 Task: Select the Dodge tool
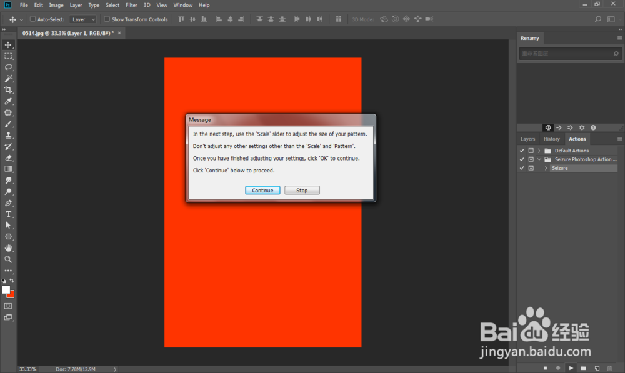click(x=8, y=192)
